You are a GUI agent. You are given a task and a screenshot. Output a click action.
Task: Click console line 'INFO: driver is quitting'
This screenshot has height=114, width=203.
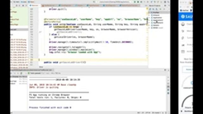44,87
